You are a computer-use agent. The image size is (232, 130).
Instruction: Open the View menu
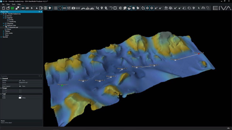8,4
